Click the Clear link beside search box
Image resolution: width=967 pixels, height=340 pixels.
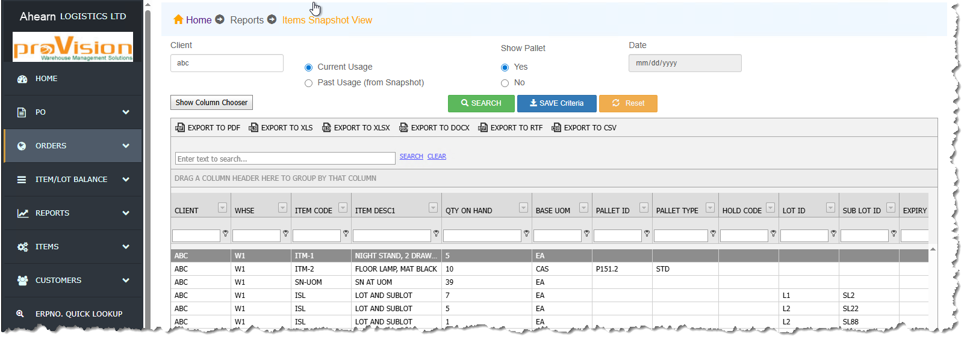point(437,157)
